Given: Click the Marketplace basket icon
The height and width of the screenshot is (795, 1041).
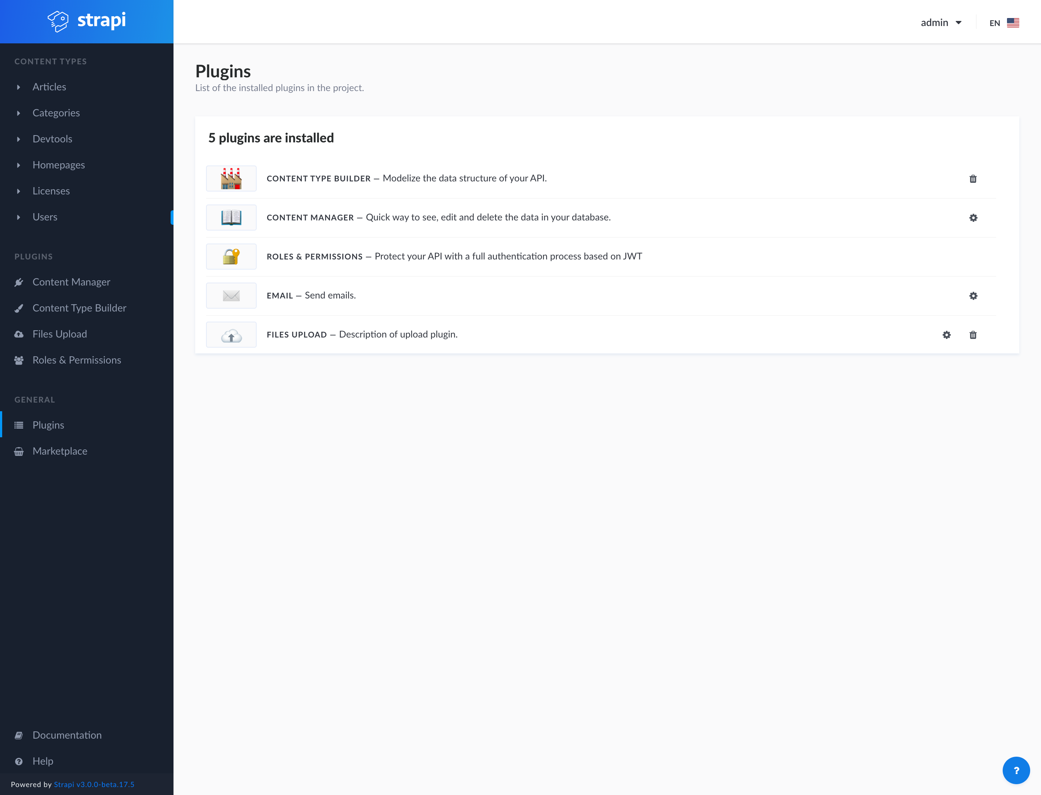Looking at the screenshot, I should coord(19,451).
